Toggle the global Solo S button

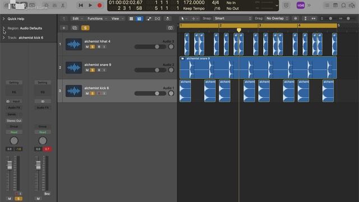(85, 28)
